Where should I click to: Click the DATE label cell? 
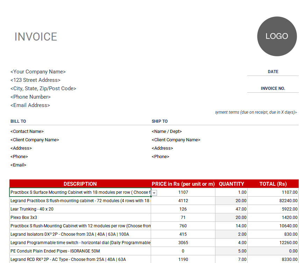[273, 72]
